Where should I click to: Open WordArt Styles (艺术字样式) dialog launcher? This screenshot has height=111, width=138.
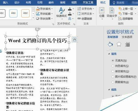pyautogui.click(x=74, y=24)
